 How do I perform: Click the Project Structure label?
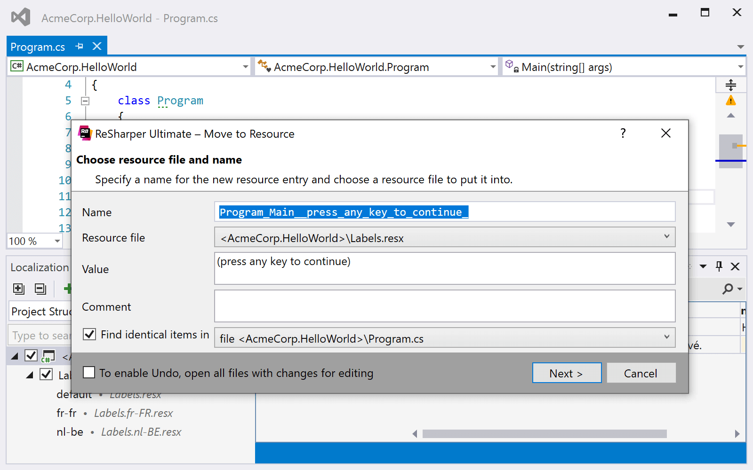click(41, 312)
